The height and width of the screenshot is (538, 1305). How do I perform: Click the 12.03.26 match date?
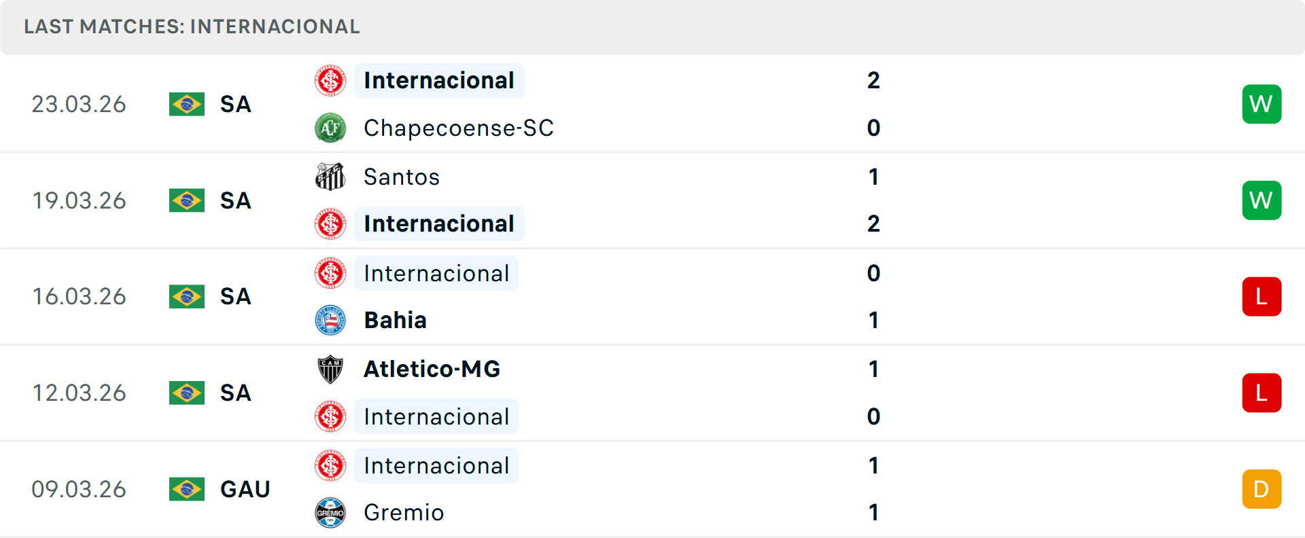point(79,393)
